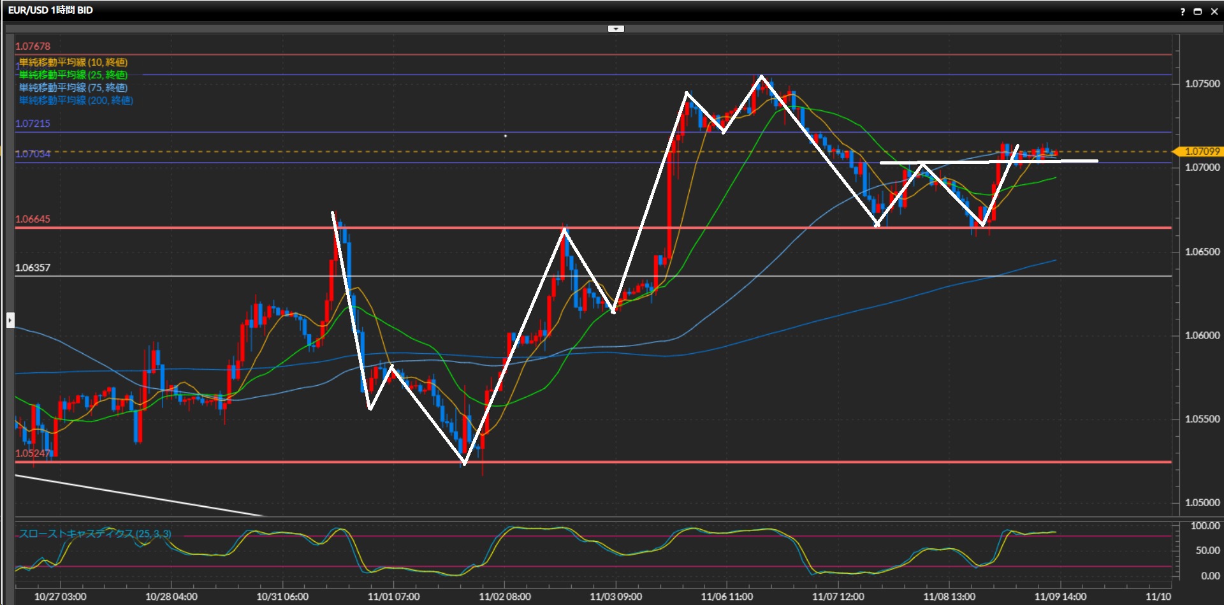Click the white horizontal line label 1.06357
Viewport: 1224px width, 605px height.
click(33, 268)
